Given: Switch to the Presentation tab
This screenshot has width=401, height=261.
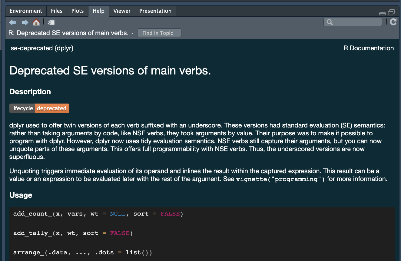Looking at the screenshot, I should tap(155, 11).
